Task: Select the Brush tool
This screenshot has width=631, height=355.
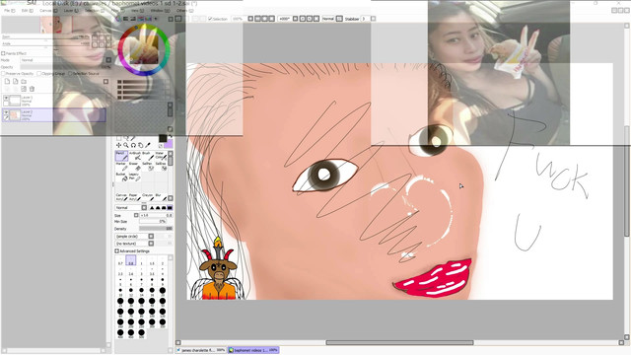Action: pos(148,156)
